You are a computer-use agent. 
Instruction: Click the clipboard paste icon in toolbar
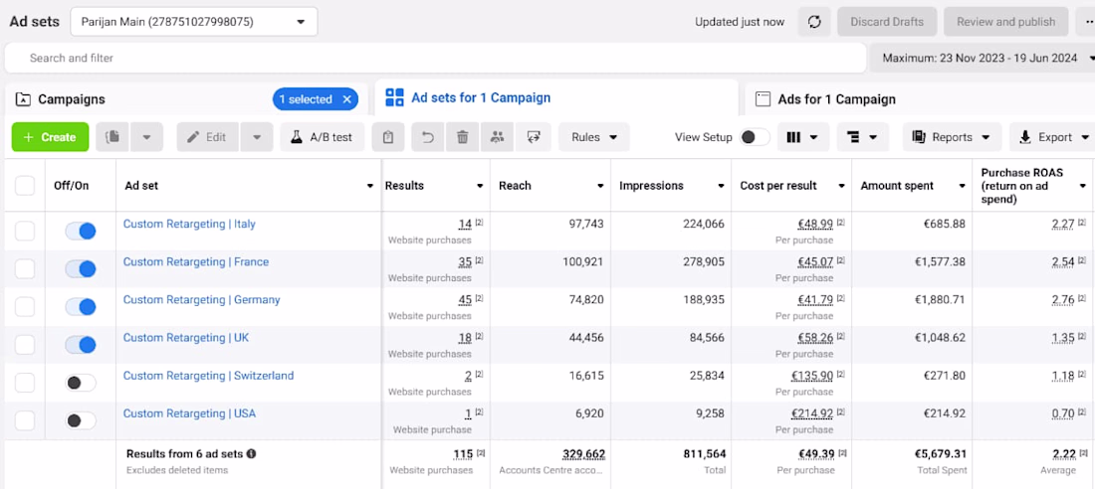[x=388, y=137]
